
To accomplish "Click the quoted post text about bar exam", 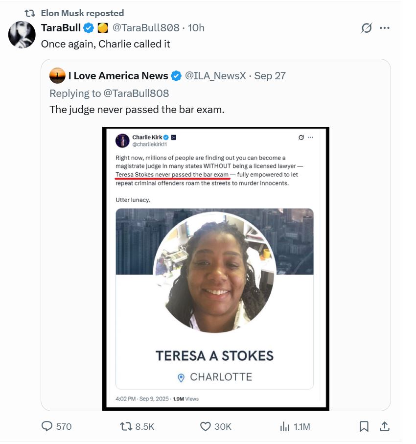I will [x=137, y=110].
